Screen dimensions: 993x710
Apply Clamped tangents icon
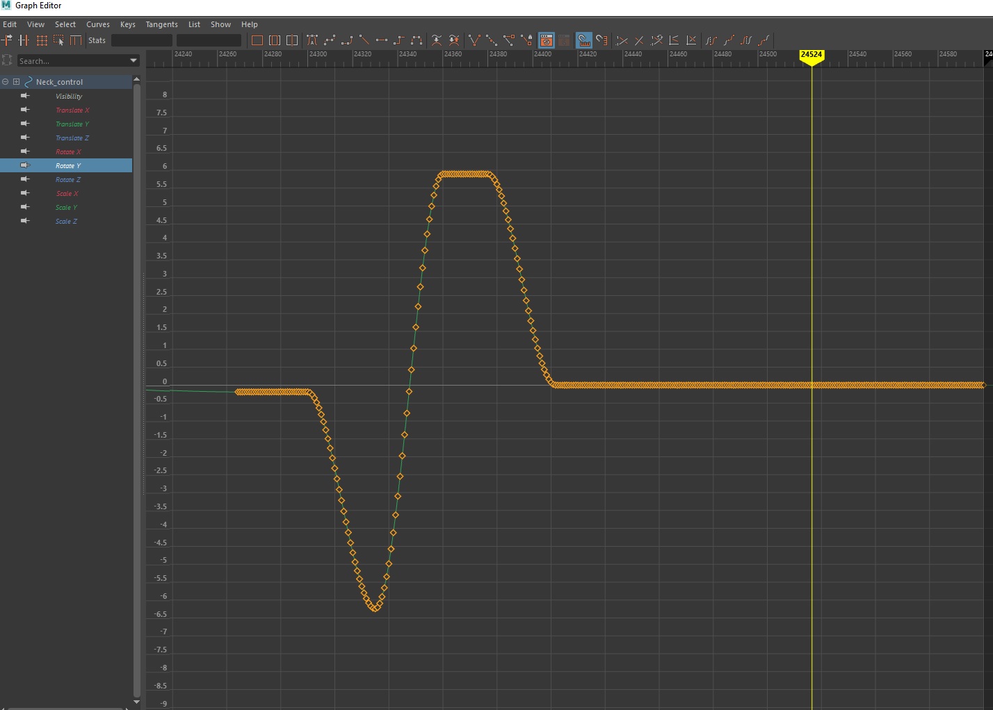click(347, 40)
